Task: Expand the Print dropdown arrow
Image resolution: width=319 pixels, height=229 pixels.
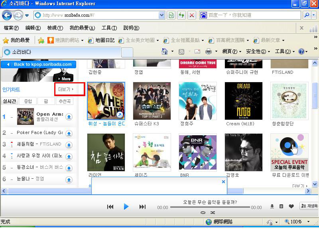Action: click(216, 51)
